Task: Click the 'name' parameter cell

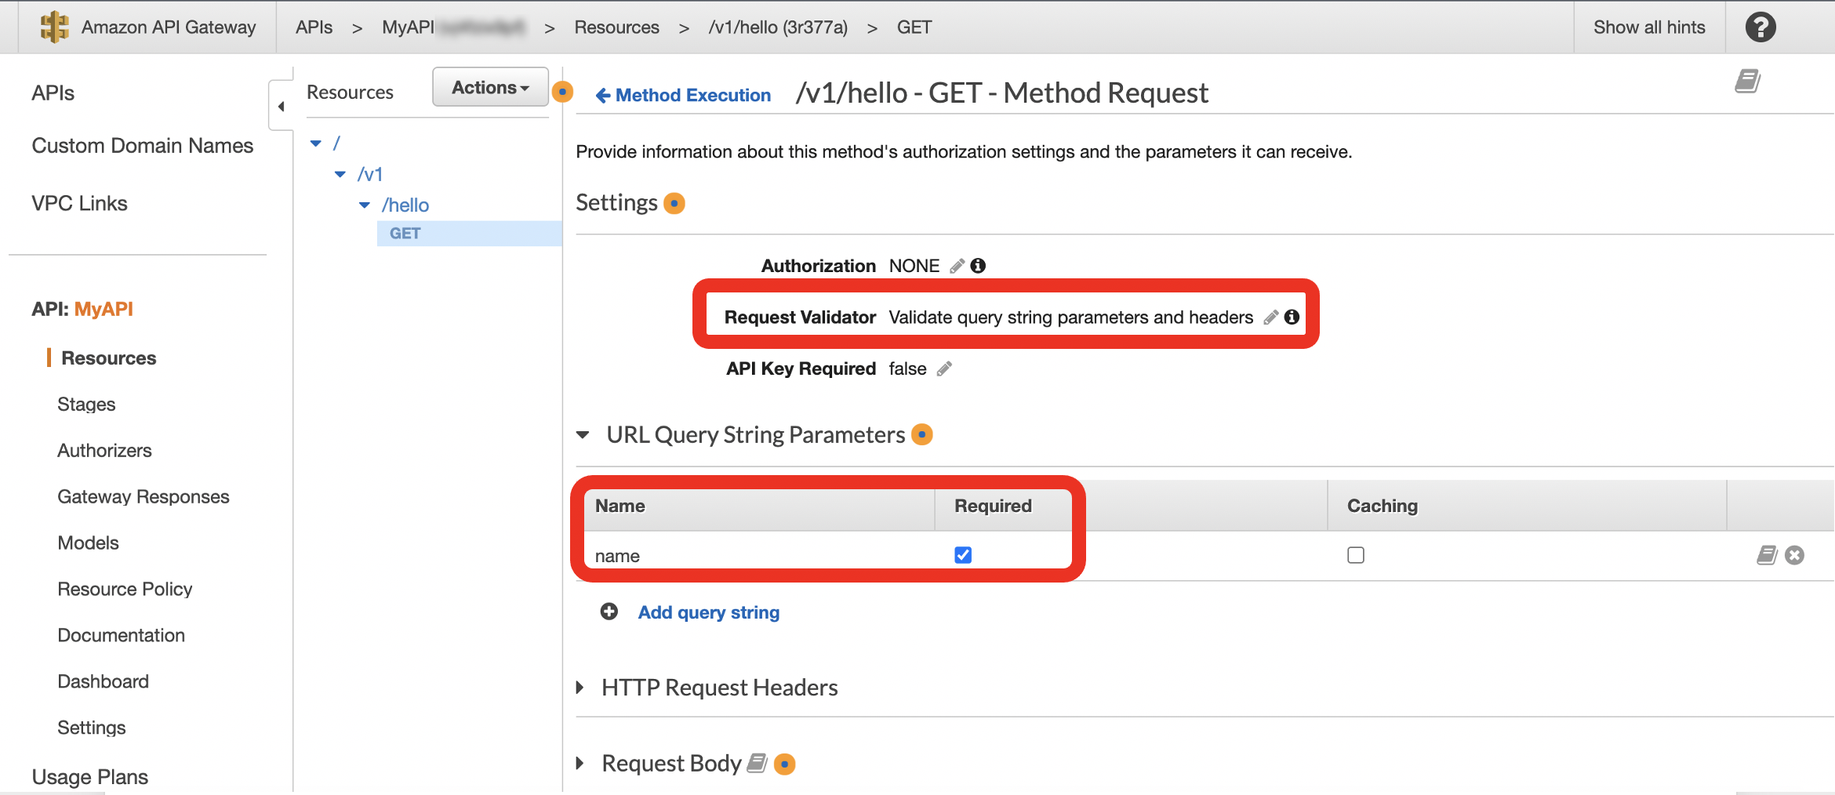Action: coord(617,556)
